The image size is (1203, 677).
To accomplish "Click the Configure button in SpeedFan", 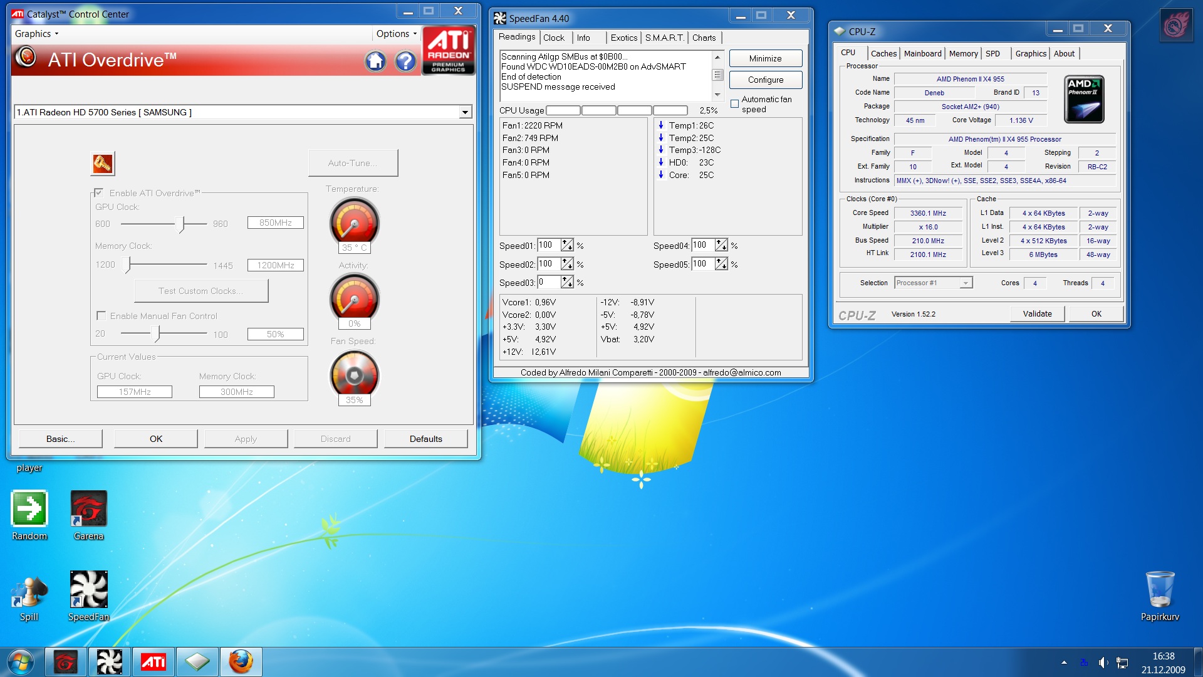I will pyautogui.click(x=766, y=80).
